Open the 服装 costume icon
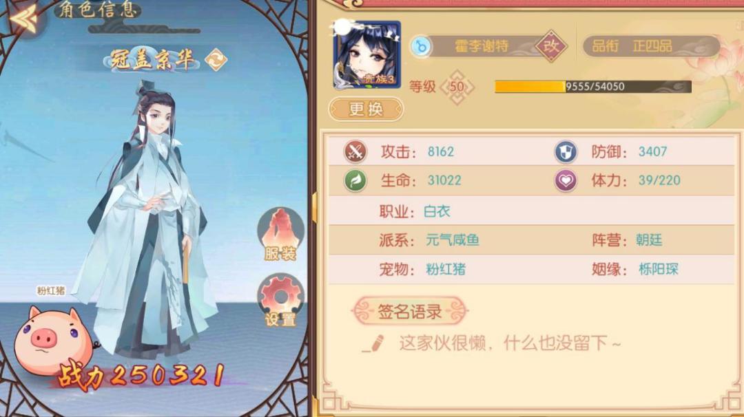Viewport: 744px width, 417px height. 280,235
